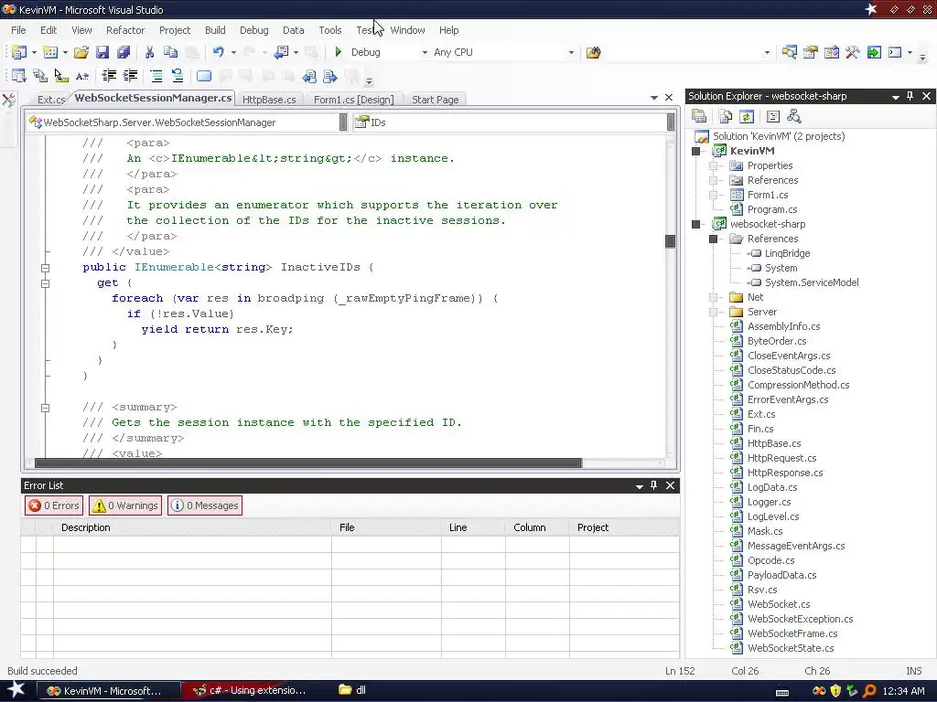Screen dimensions: 937x702
Task: Toggle the 0 Errors filter button
Action: [x=54, y=505]
